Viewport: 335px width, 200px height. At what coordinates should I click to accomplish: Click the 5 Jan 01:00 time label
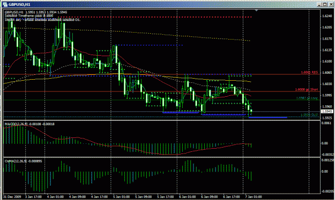tap(121, 197)
